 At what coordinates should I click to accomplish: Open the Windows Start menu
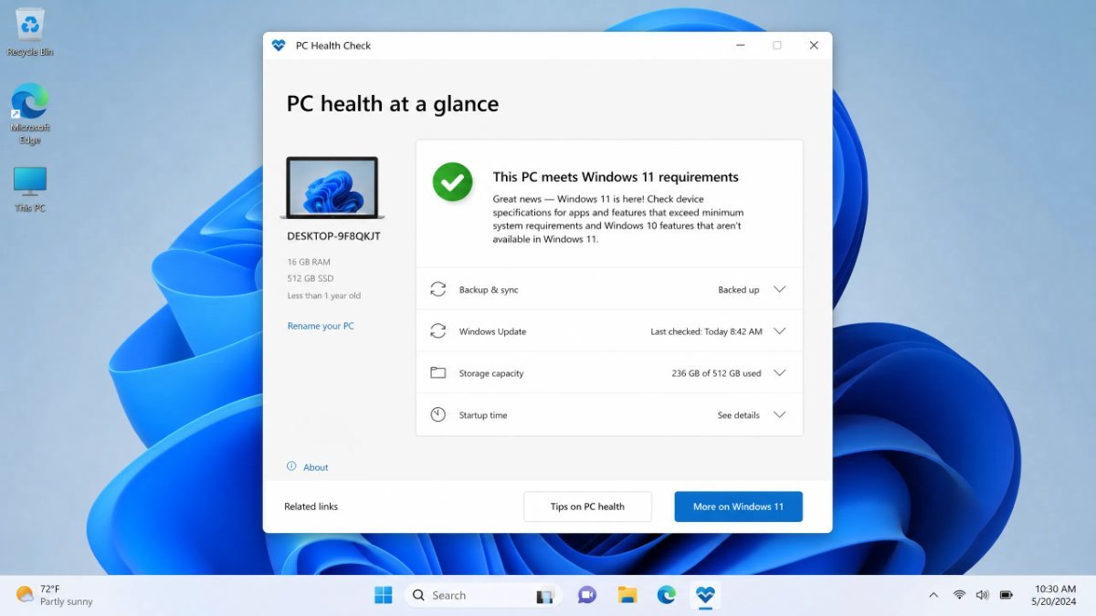click(x=384, y=595)
